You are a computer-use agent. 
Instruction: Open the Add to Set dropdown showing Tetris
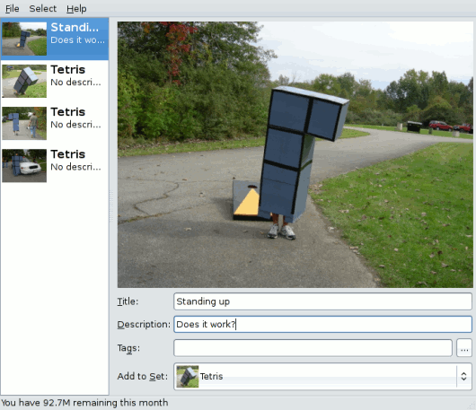[322, 376]
